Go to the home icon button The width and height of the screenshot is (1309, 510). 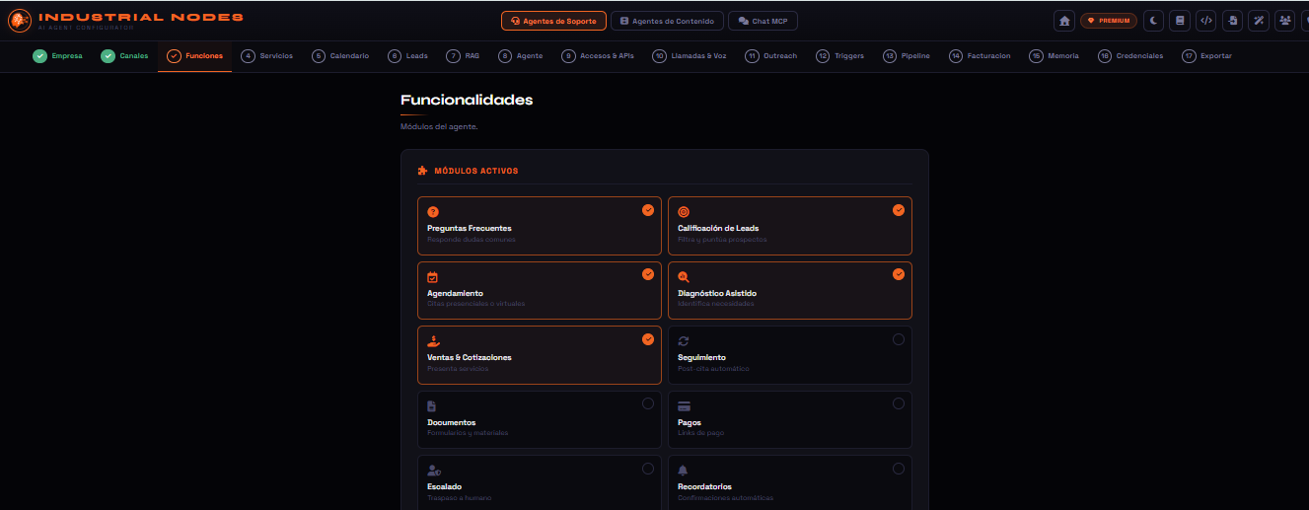point(1064,20)
